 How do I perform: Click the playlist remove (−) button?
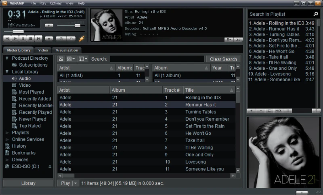point(260,111)
